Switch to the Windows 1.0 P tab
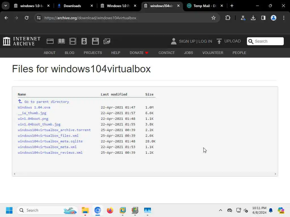290x217 pixels. pos(118,6)
